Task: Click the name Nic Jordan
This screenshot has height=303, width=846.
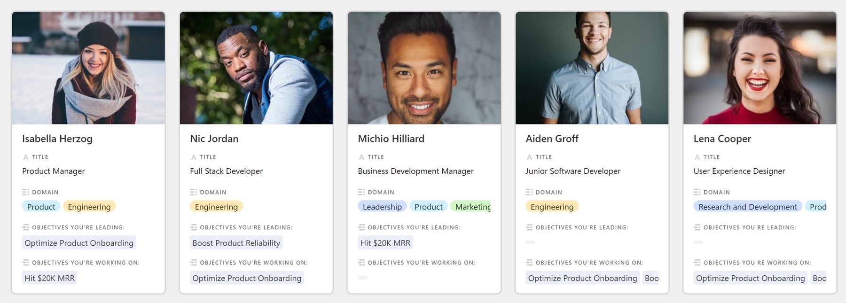Action: point(214,139)
